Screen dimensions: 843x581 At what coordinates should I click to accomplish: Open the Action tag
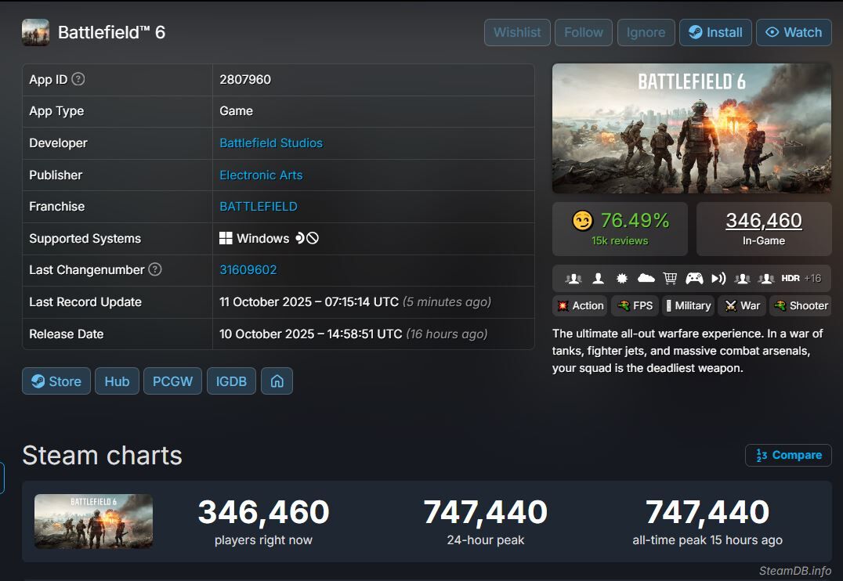click(x=580, y=306)
